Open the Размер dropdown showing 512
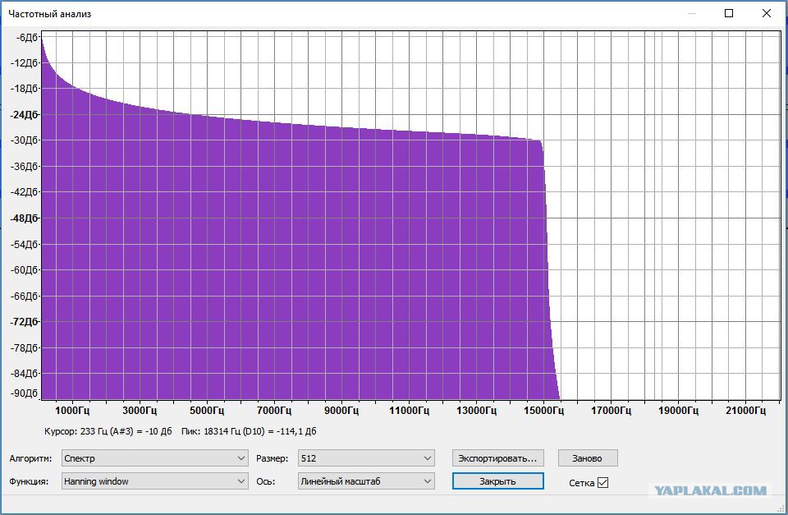Image resolution: width=788 pixels, height=515 pixels. pyautogui.click(x=366, y=458)
